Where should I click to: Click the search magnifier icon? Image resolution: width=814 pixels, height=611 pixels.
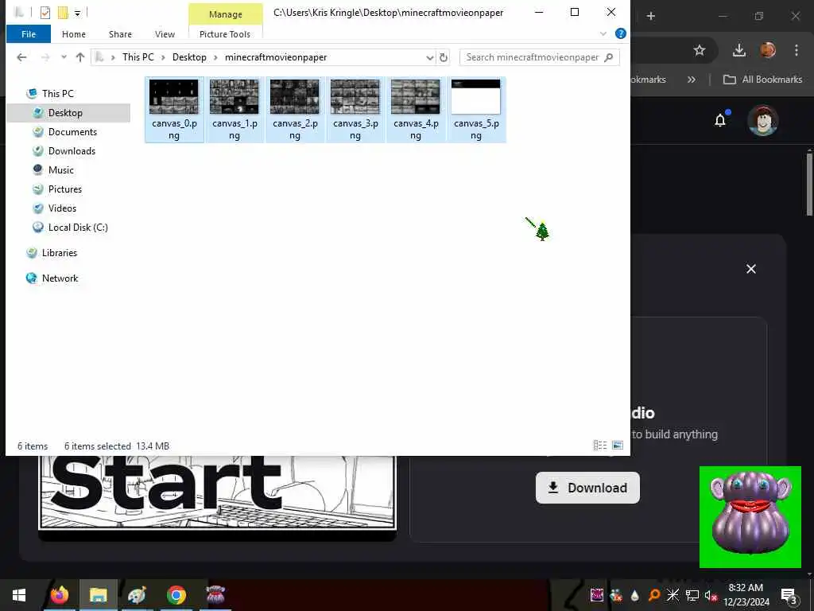click(609, 57)
